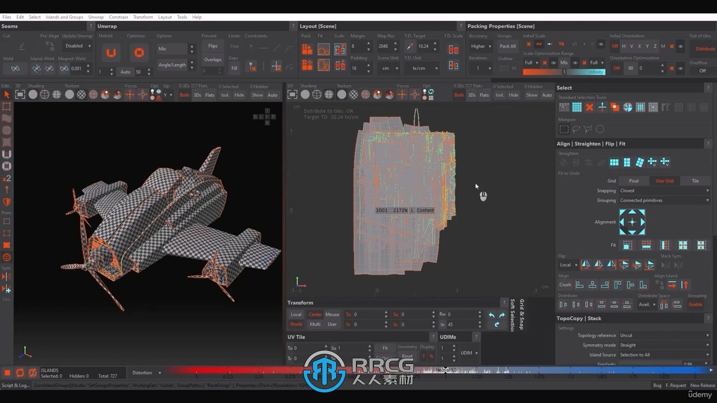Click the shield icon in left toolbar
This screenshot has height=403, width=717.
tap(7, 202)
